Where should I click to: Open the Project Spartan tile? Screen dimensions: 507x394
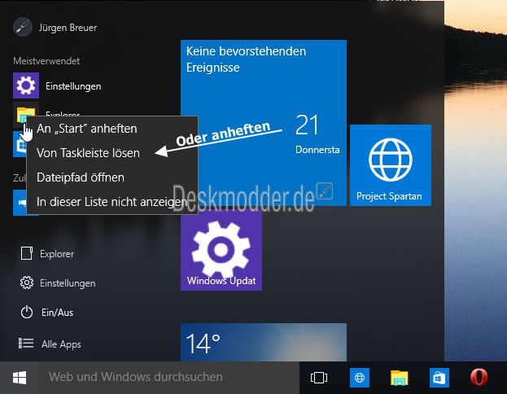[x=391, y=165]
